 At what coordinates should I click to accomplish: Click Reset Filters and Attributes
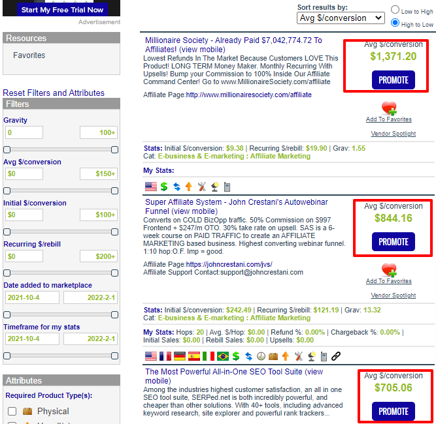point(54,93)
